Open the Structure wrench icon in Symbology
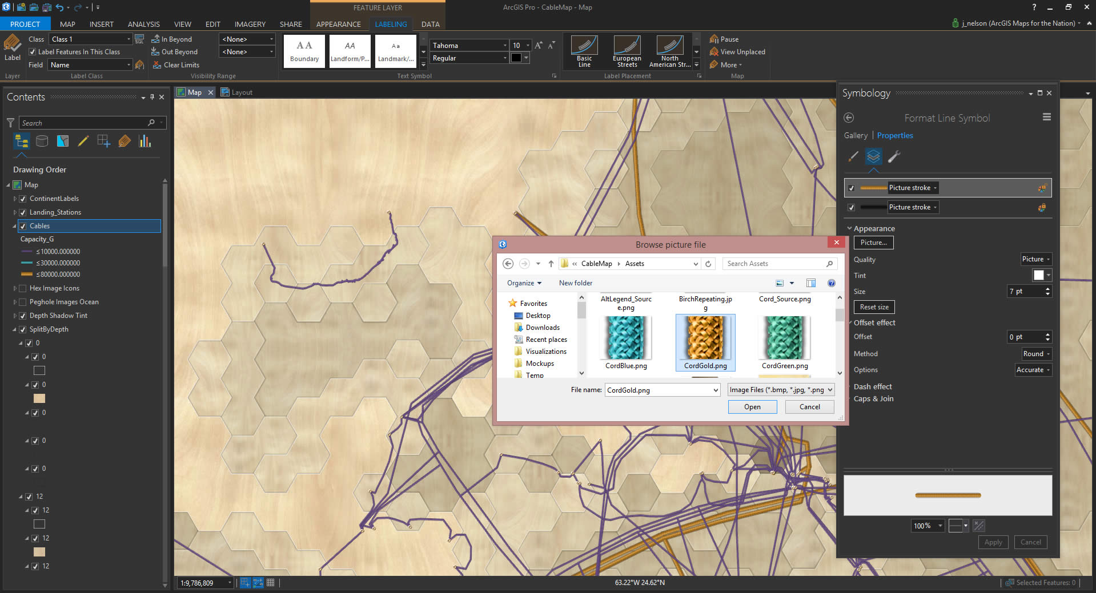The image size is (1096, 593). (894, 156)
